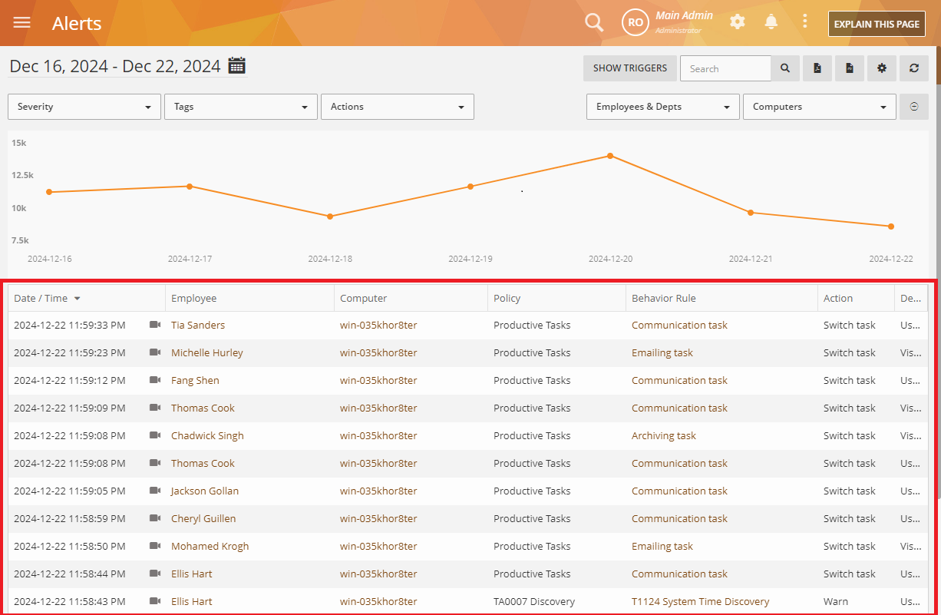Click Jackson Gollan employee name
The width and height of the screenshot is (941, 615).
(x=205, y=491)
